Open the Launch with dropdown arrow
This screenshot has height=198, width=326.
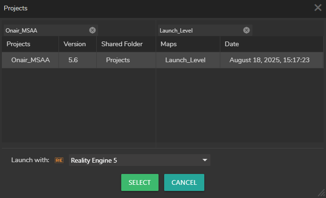point(205,160)
